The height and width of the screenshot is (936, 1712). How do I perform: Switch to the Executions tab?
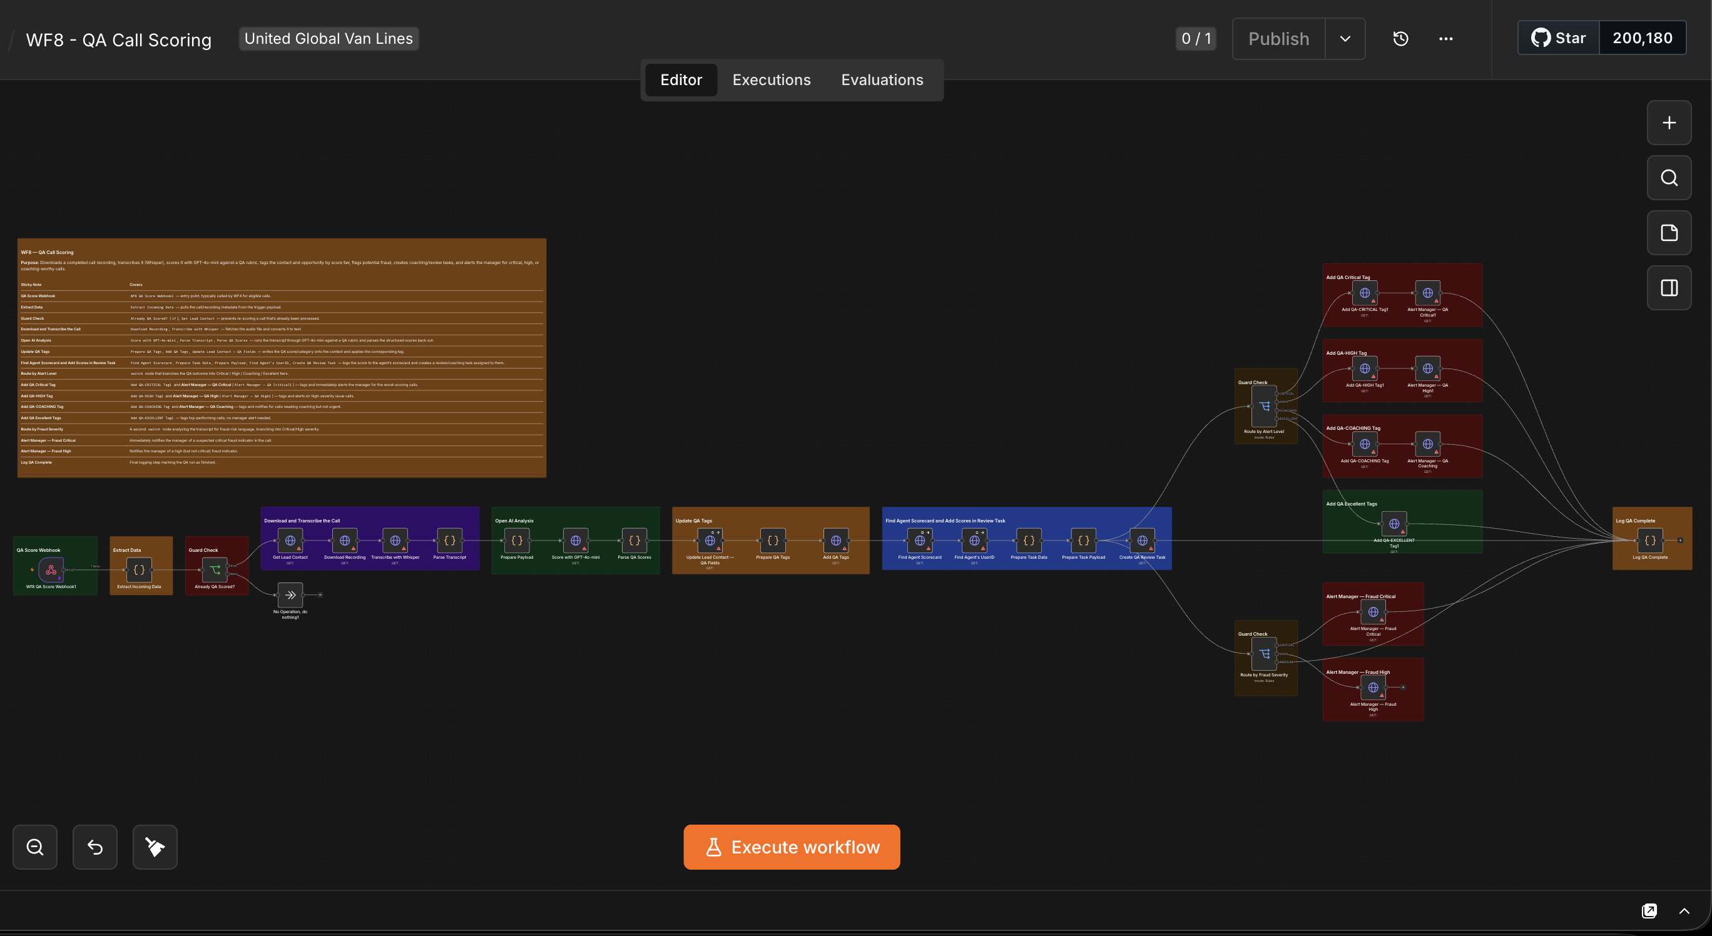coord(772,79)
